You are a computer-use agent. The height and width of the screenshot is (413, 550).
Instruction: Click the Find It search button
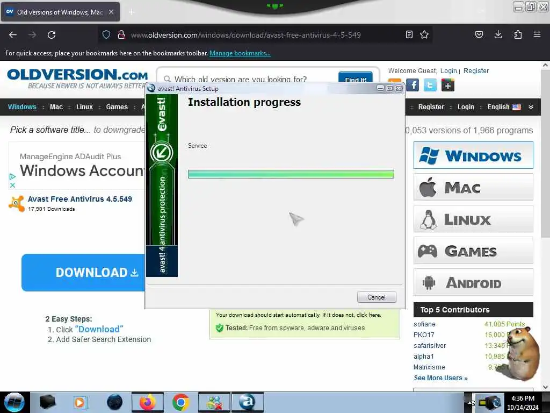356,78
